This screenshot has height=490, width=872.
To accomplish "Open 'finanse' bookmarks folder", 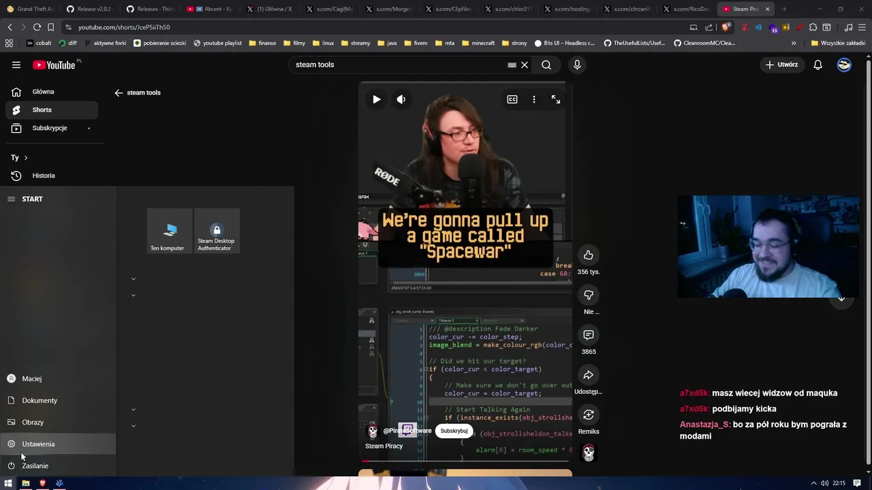I will [x=262, y=43].
